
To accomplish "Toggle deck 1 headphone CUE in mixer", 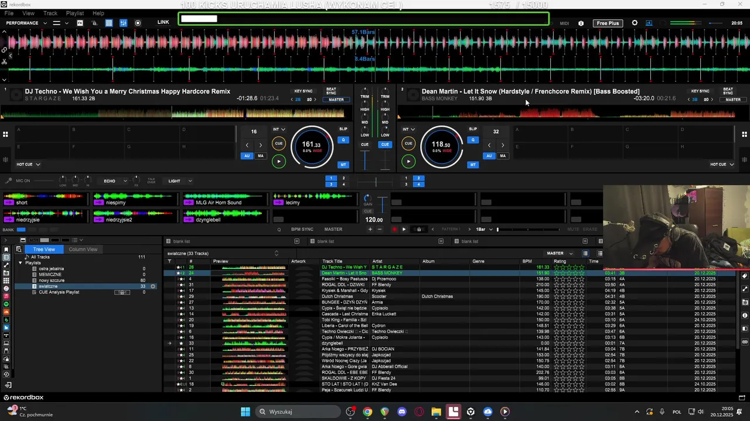I will click(x=365, y=144).
